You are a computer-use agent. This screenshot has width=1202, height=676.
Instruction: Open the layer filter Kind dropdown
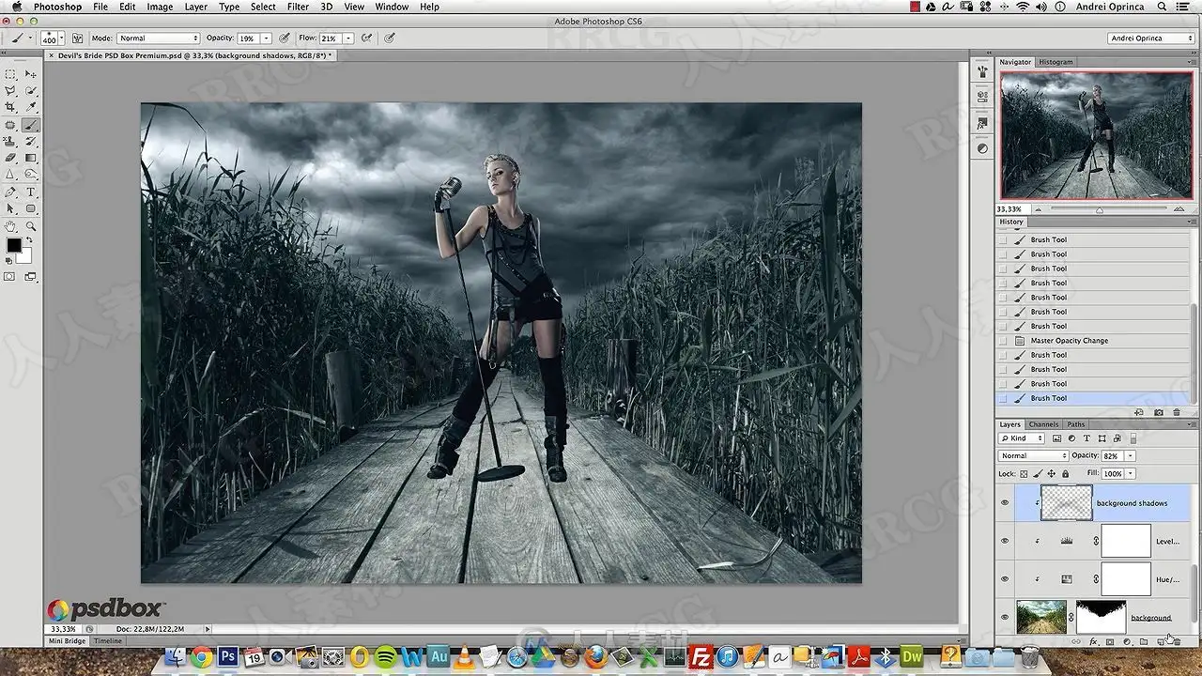[1023, 438]
